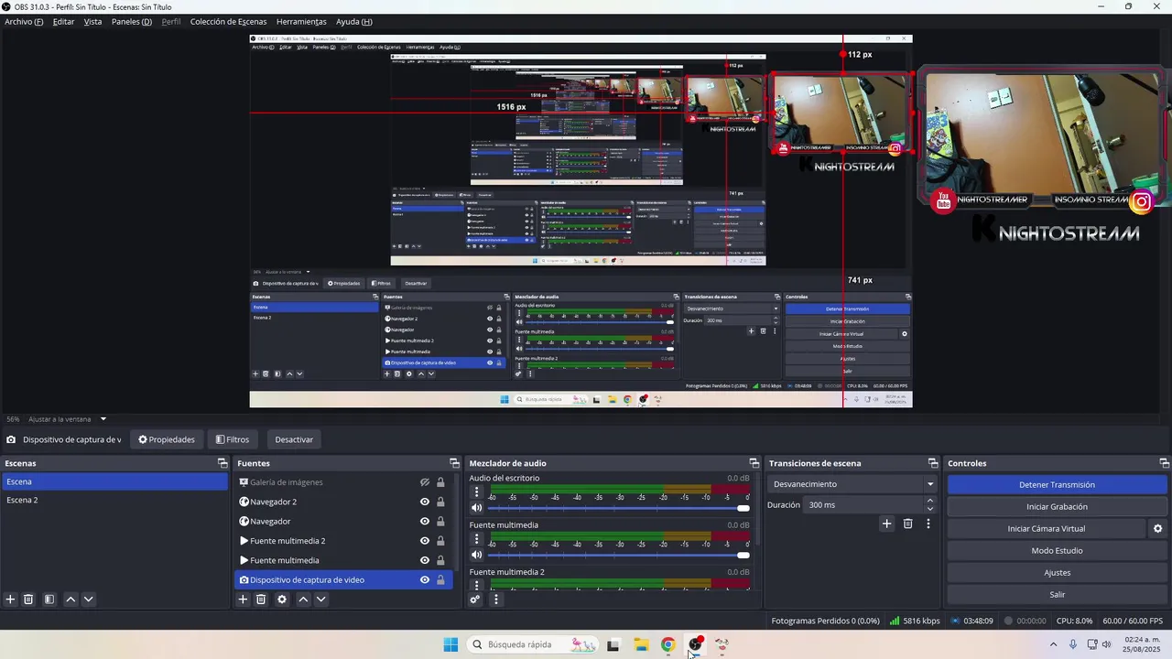Image resolution: width=1172 pixels, height=659 pixels.
Task: Undock the Controles panel with its float icon
Action: (x=1165, y=463)
